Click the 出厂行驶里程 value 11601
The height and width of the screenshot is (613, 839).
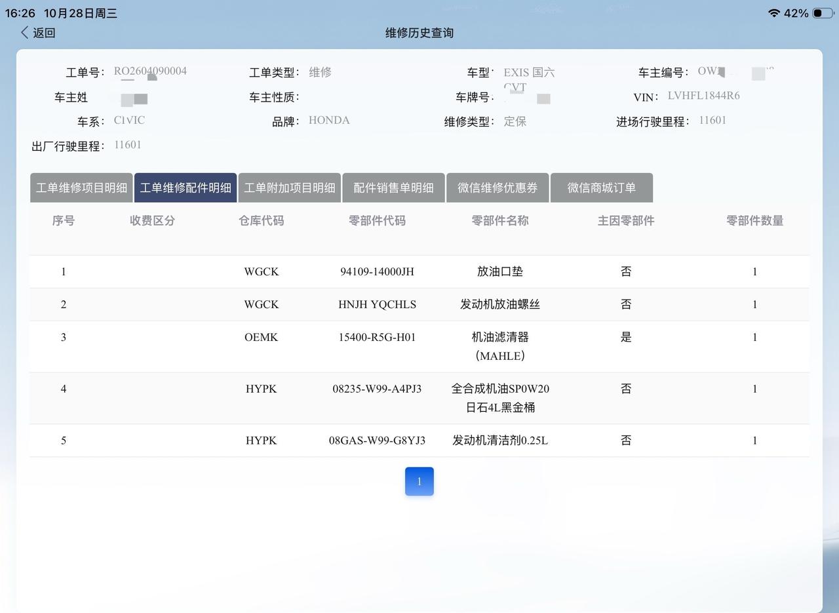pyautogui.click(x=128, y=145)
